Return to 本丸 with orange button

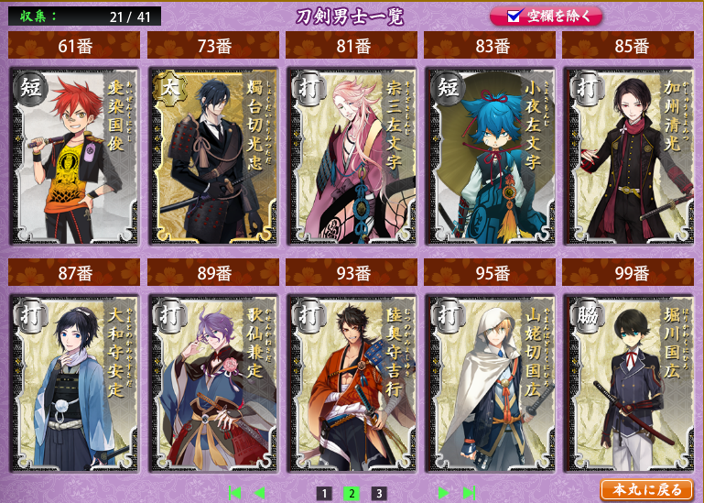pyautogui.click(x=646, y=489)
